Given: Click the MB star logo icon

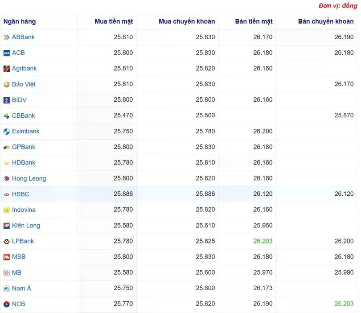Looking at the screenshot, I should coord(6,273).
